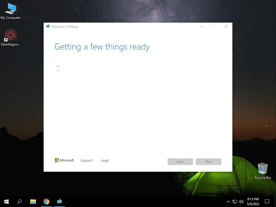Image resolution: width=276 pixels, height=207 pixels.
Task: Open the Legal link
Action: coord(105,161)
